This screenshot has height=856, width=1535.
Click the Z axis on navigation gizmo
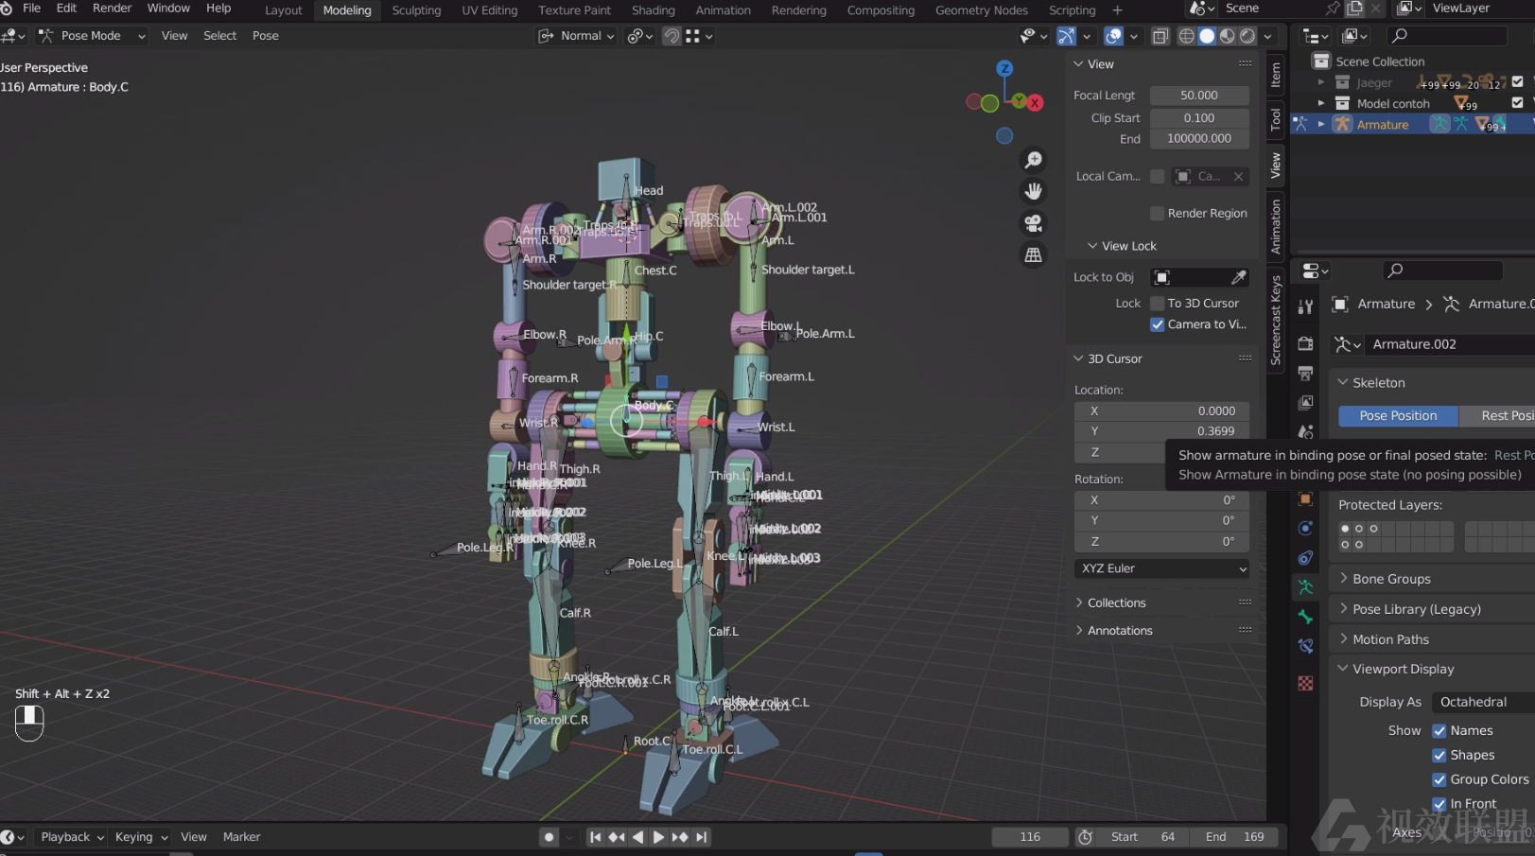[1004, 68]
